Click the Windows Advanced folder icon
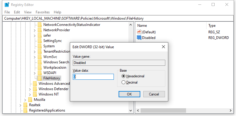The image size is (236, 116). [x=35, y=84]
